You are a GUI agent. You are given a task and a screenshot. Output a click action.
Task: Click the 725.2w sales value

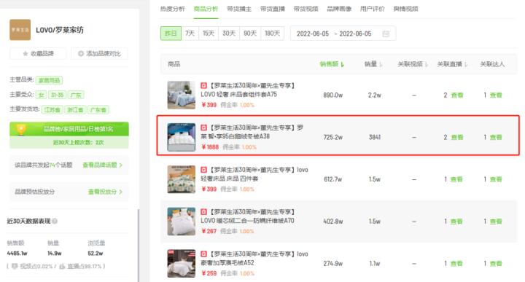tap(332, 138)
